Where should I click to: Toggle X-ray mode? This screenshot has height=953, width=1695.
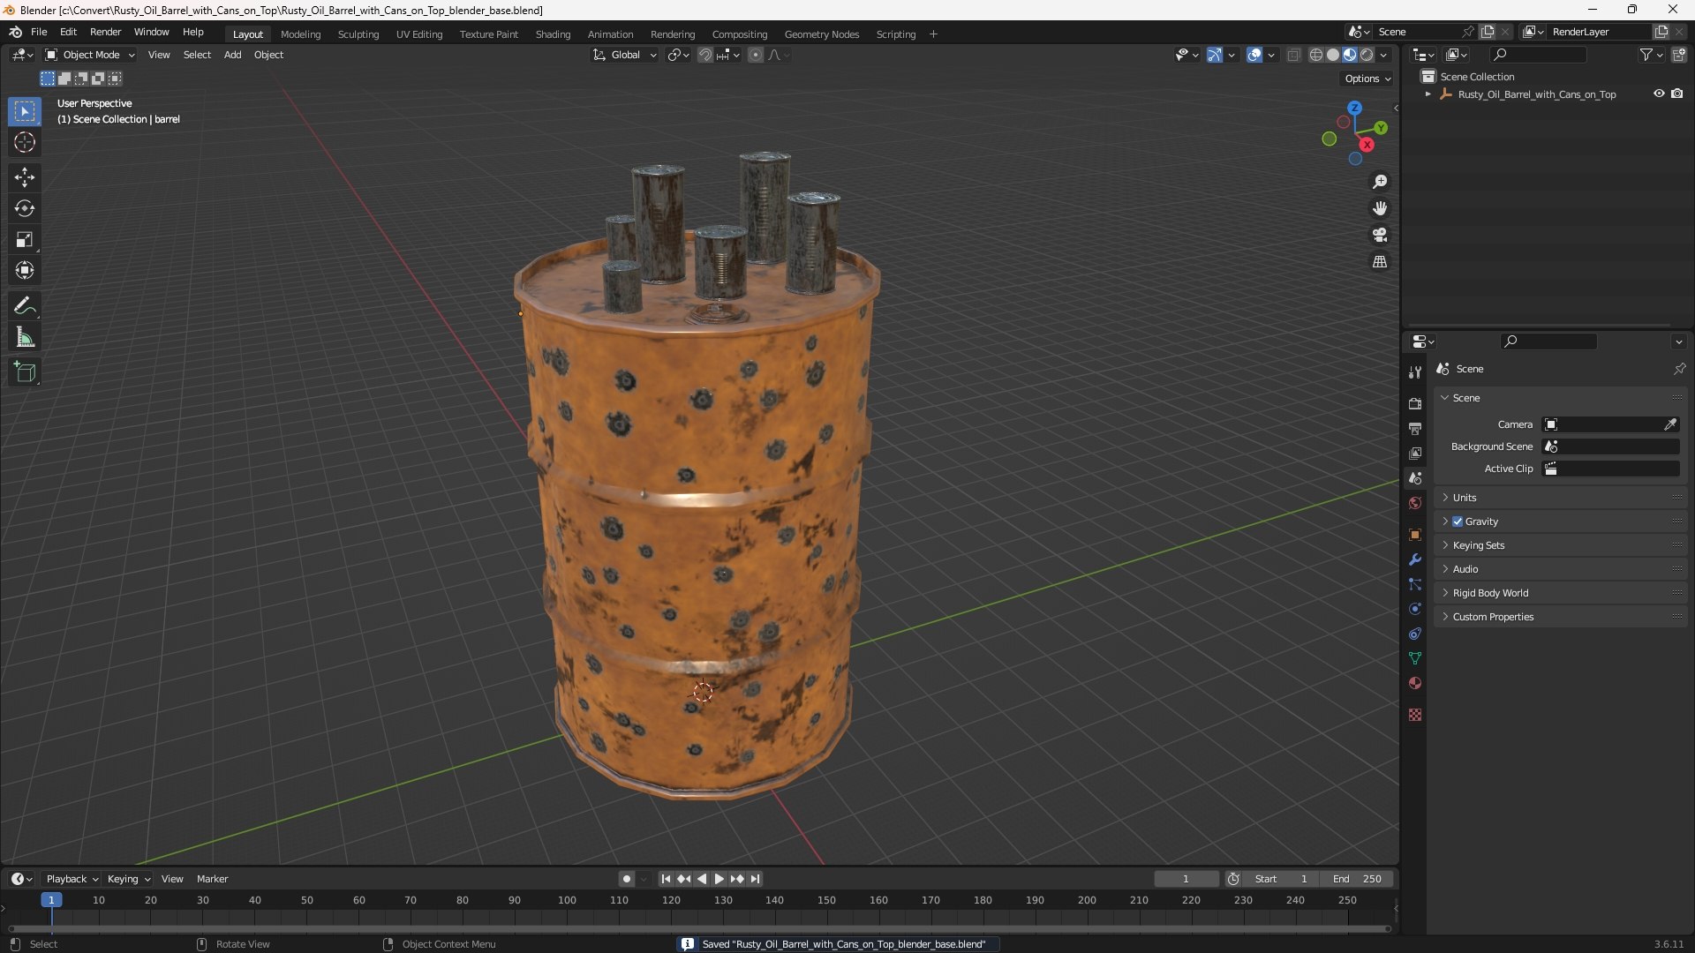click(1294, 55)
